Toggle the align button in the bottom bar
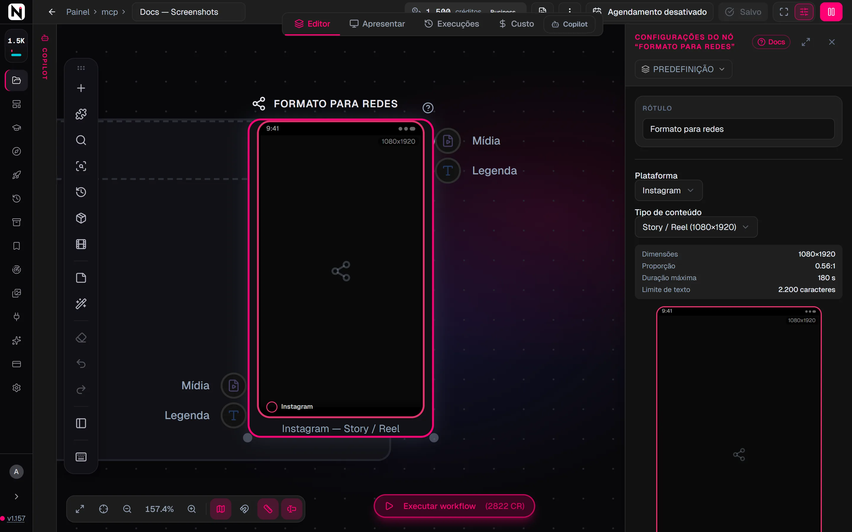 (x=291, y=509)
